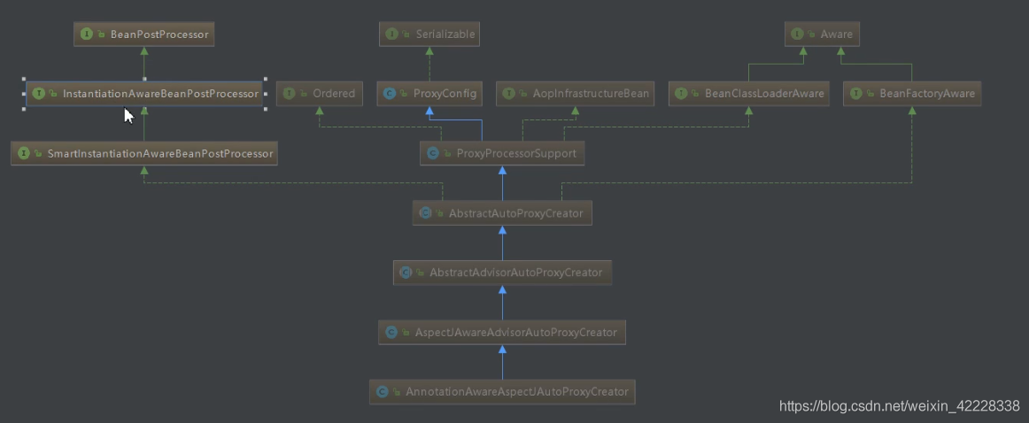1029x423 pixels.
Task: Click the public visibility icon on BeanFactoryAware
Action: coord(870,95)
